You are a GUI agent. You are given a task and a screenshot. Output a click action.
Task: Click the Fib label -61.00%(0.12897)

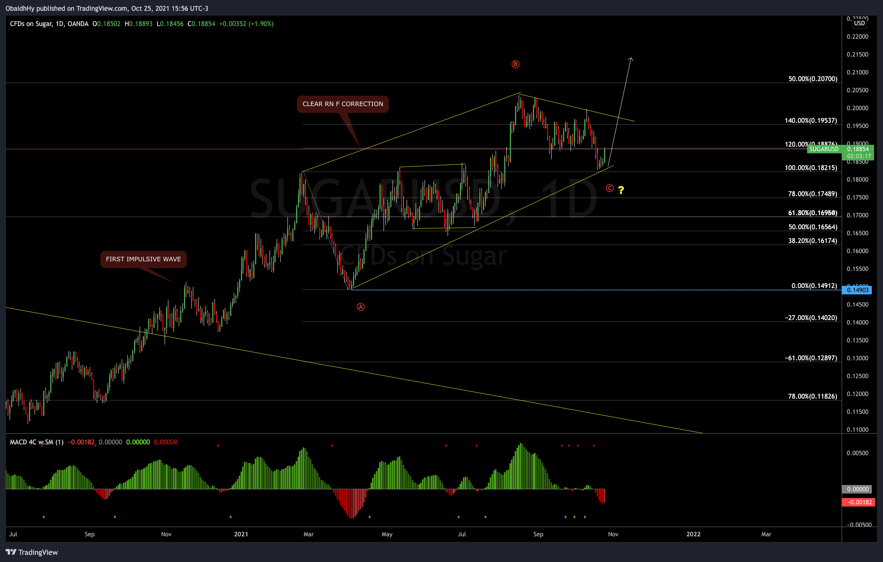811,358
